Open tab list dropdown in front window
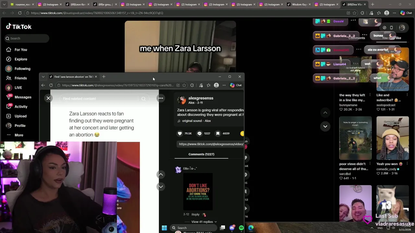This screenshot has width=415, height=233. pos(43,77)
